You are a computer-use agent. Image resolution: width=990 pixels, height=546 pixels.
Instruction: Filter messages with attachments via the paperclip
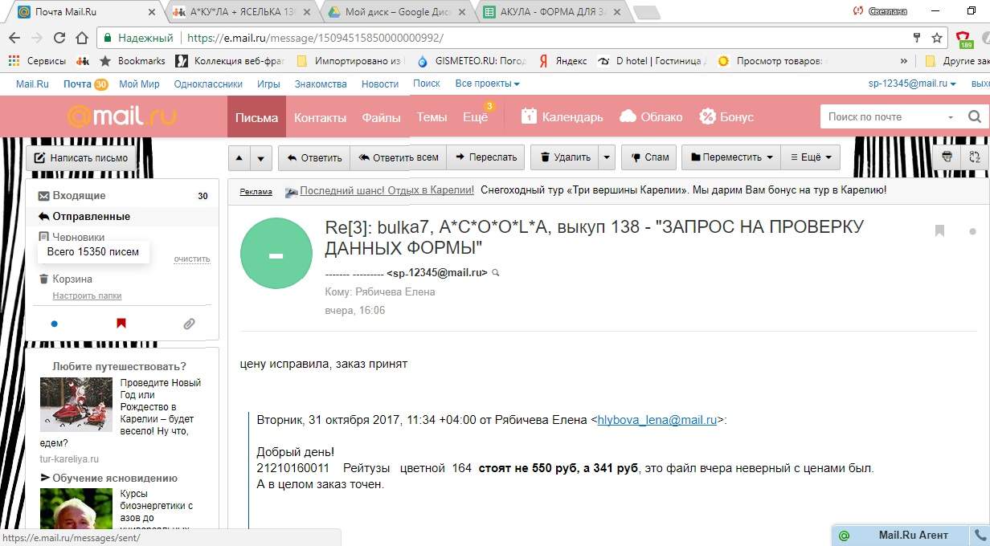coord(189,324)
